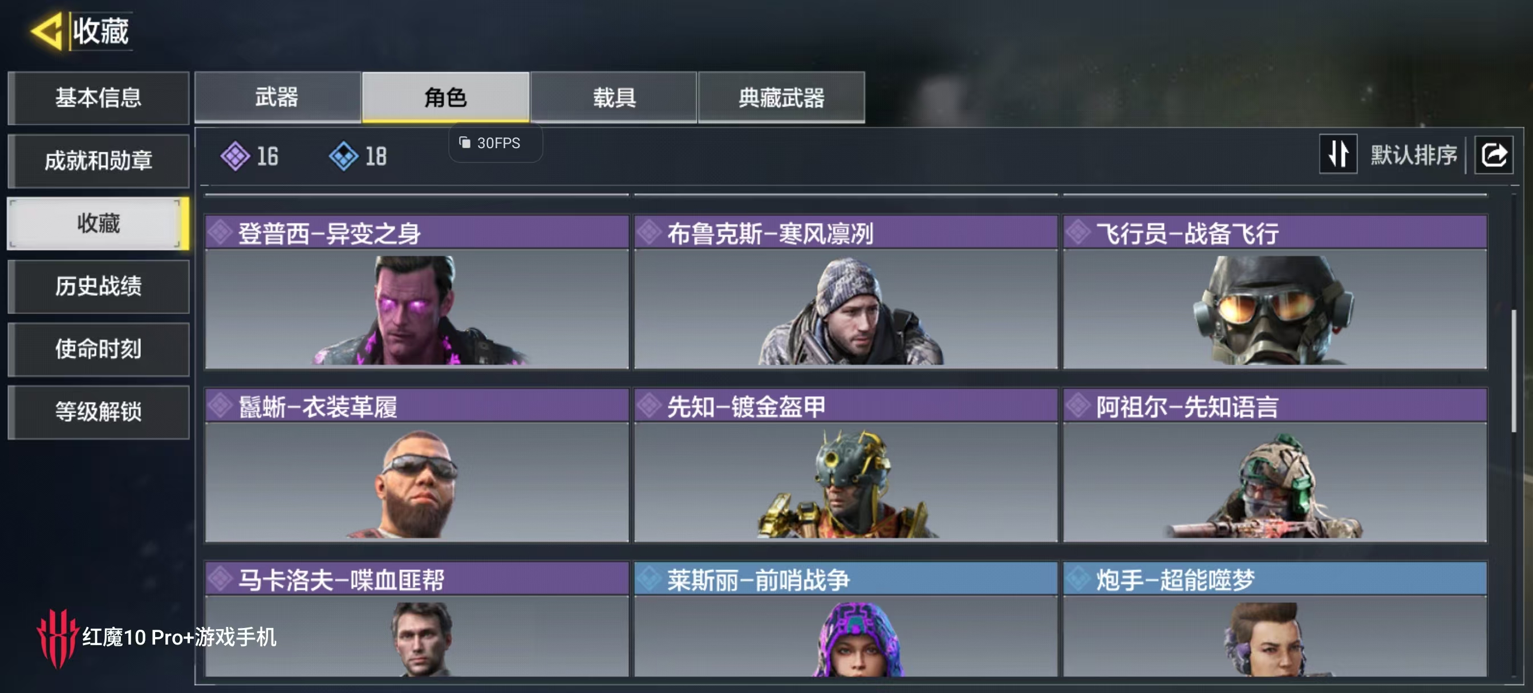
Task: Click the sort order arrows icon
Action: [1338, 154]
